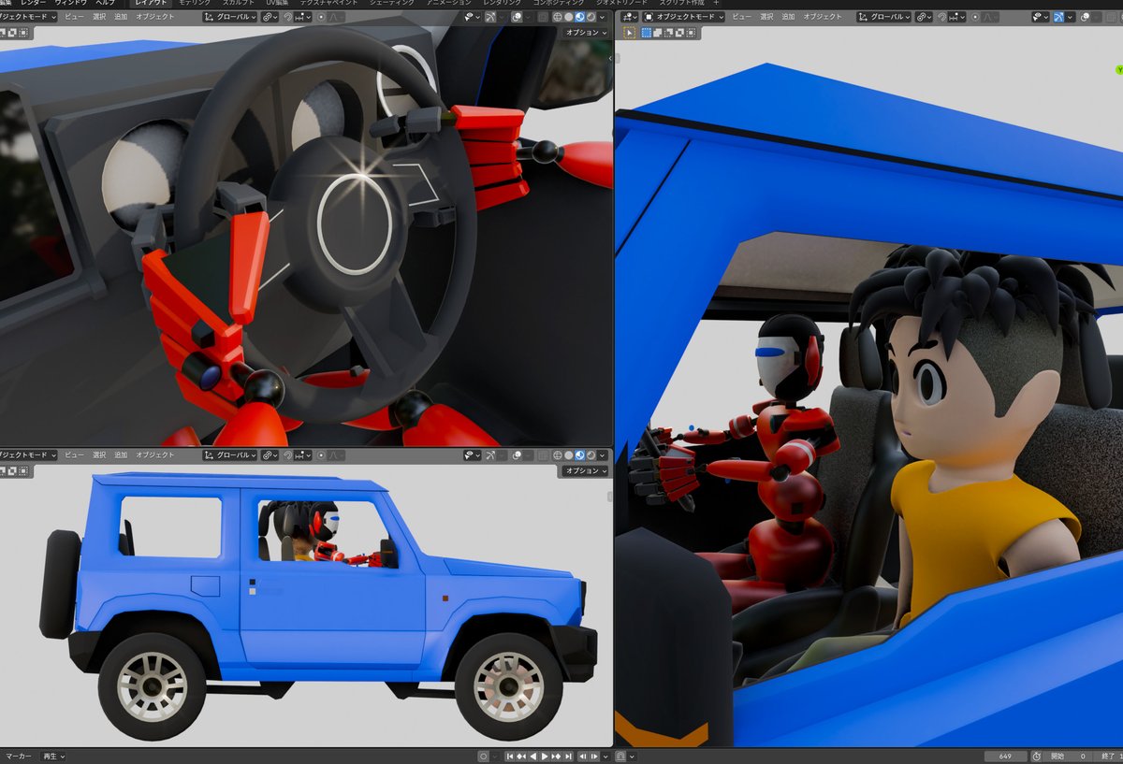The width and height of the screenshot is (1123, 764).
Task: Toggle snap magnet in character viewport header
Action: click(x=941, y=17)
